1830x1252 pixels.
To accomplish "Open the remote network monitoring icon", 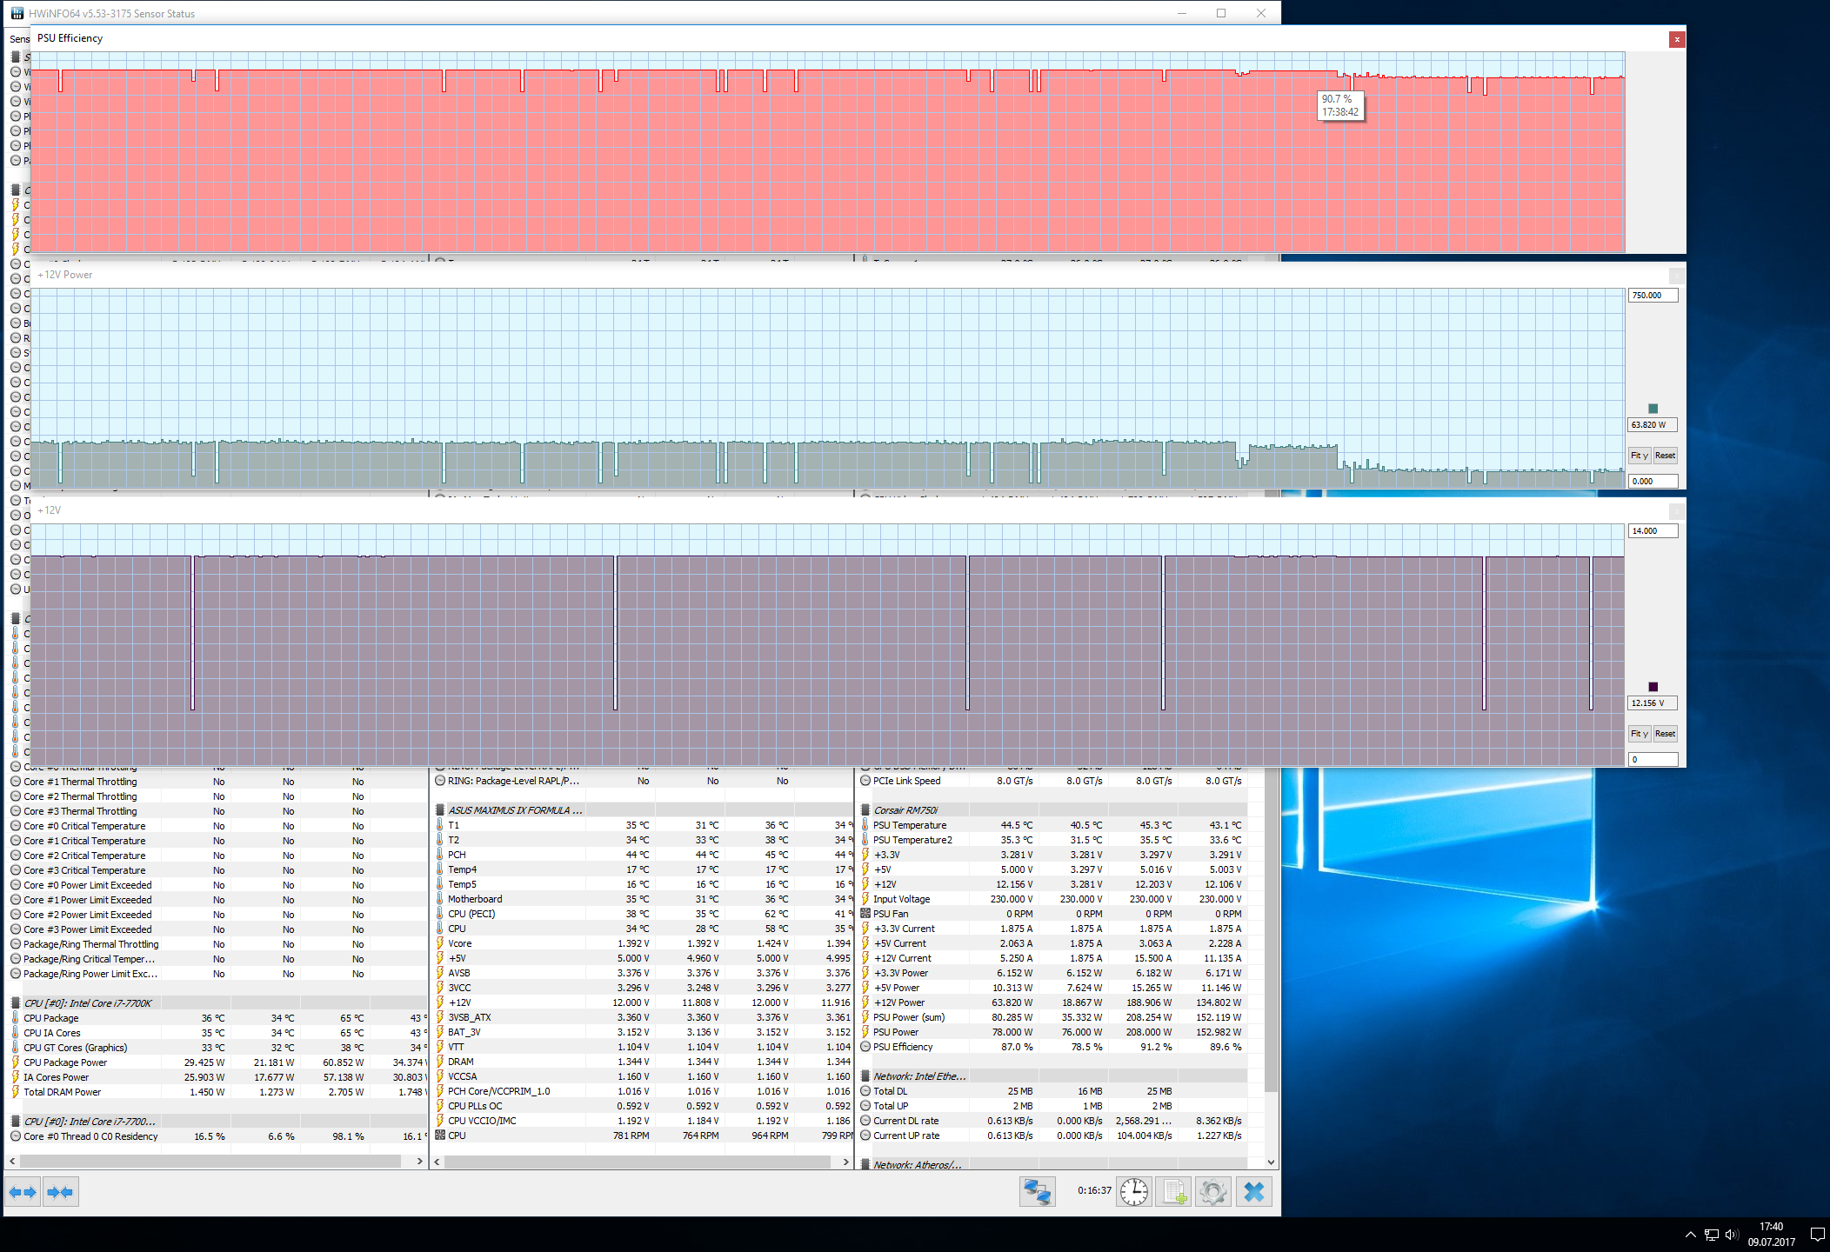I will [x=1037, y=1191].
